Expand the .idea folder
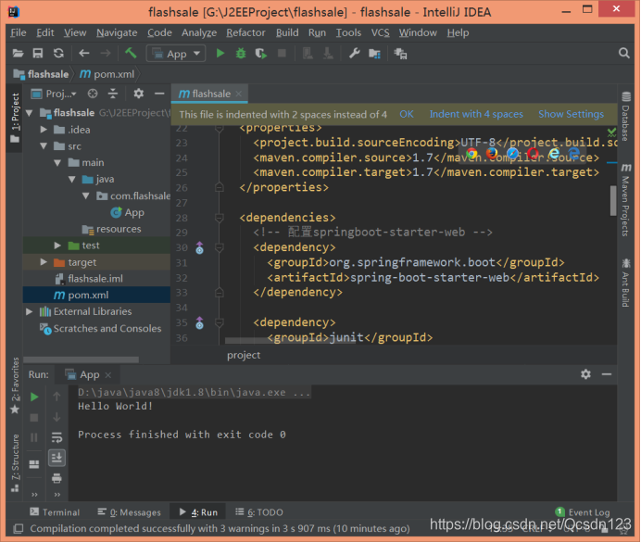 (44, 130)
